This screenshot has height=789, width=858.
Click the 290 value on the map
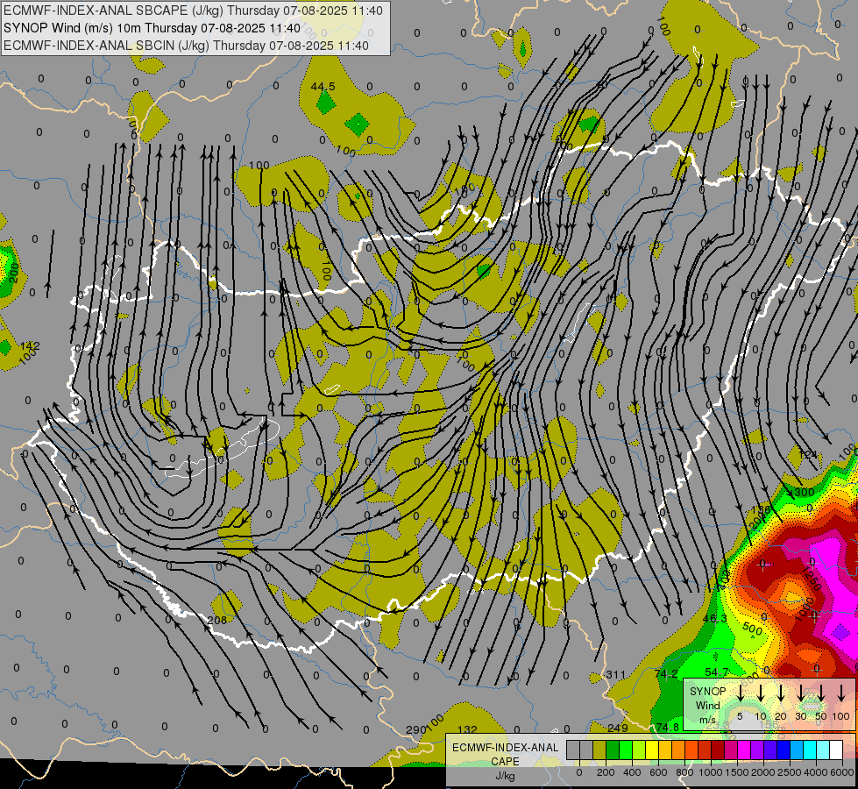point(415,730)
